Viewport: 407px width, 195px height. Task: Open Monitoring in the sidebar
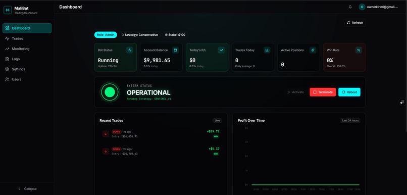click(27, 49)
